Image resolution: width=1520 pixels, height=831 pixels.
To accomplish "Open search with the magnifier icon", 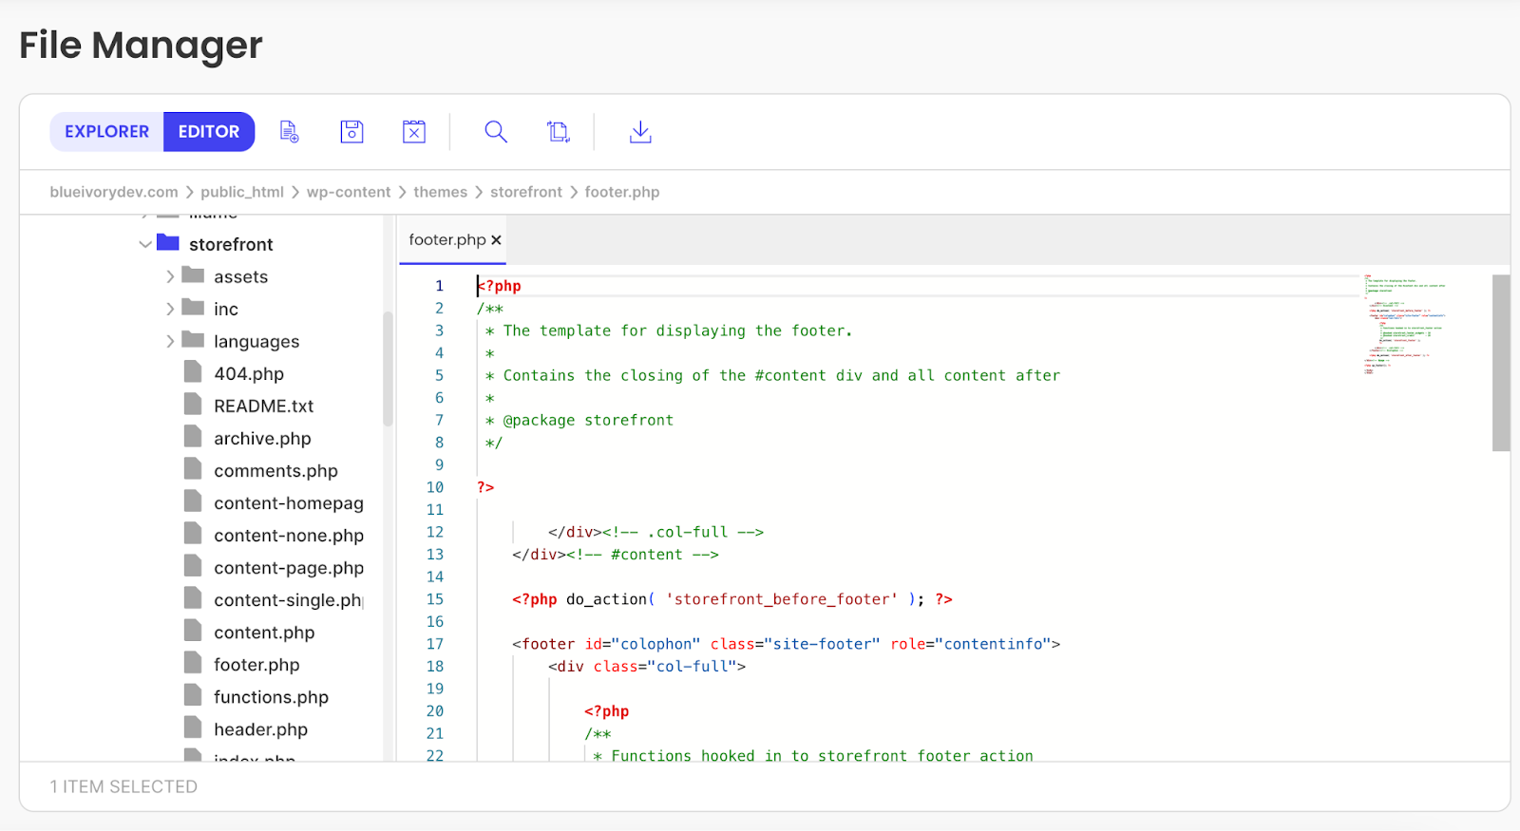I will pyautogui.click(x=496, y=132).
